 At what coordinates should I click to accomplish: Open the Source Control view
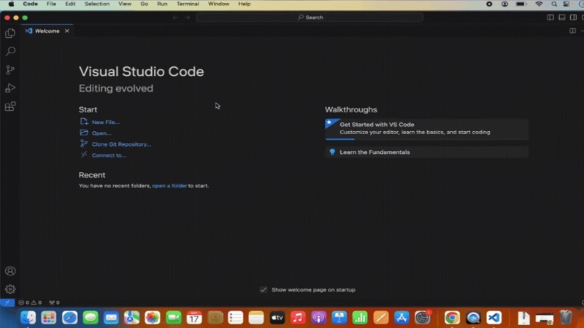(x=10, y=69)
